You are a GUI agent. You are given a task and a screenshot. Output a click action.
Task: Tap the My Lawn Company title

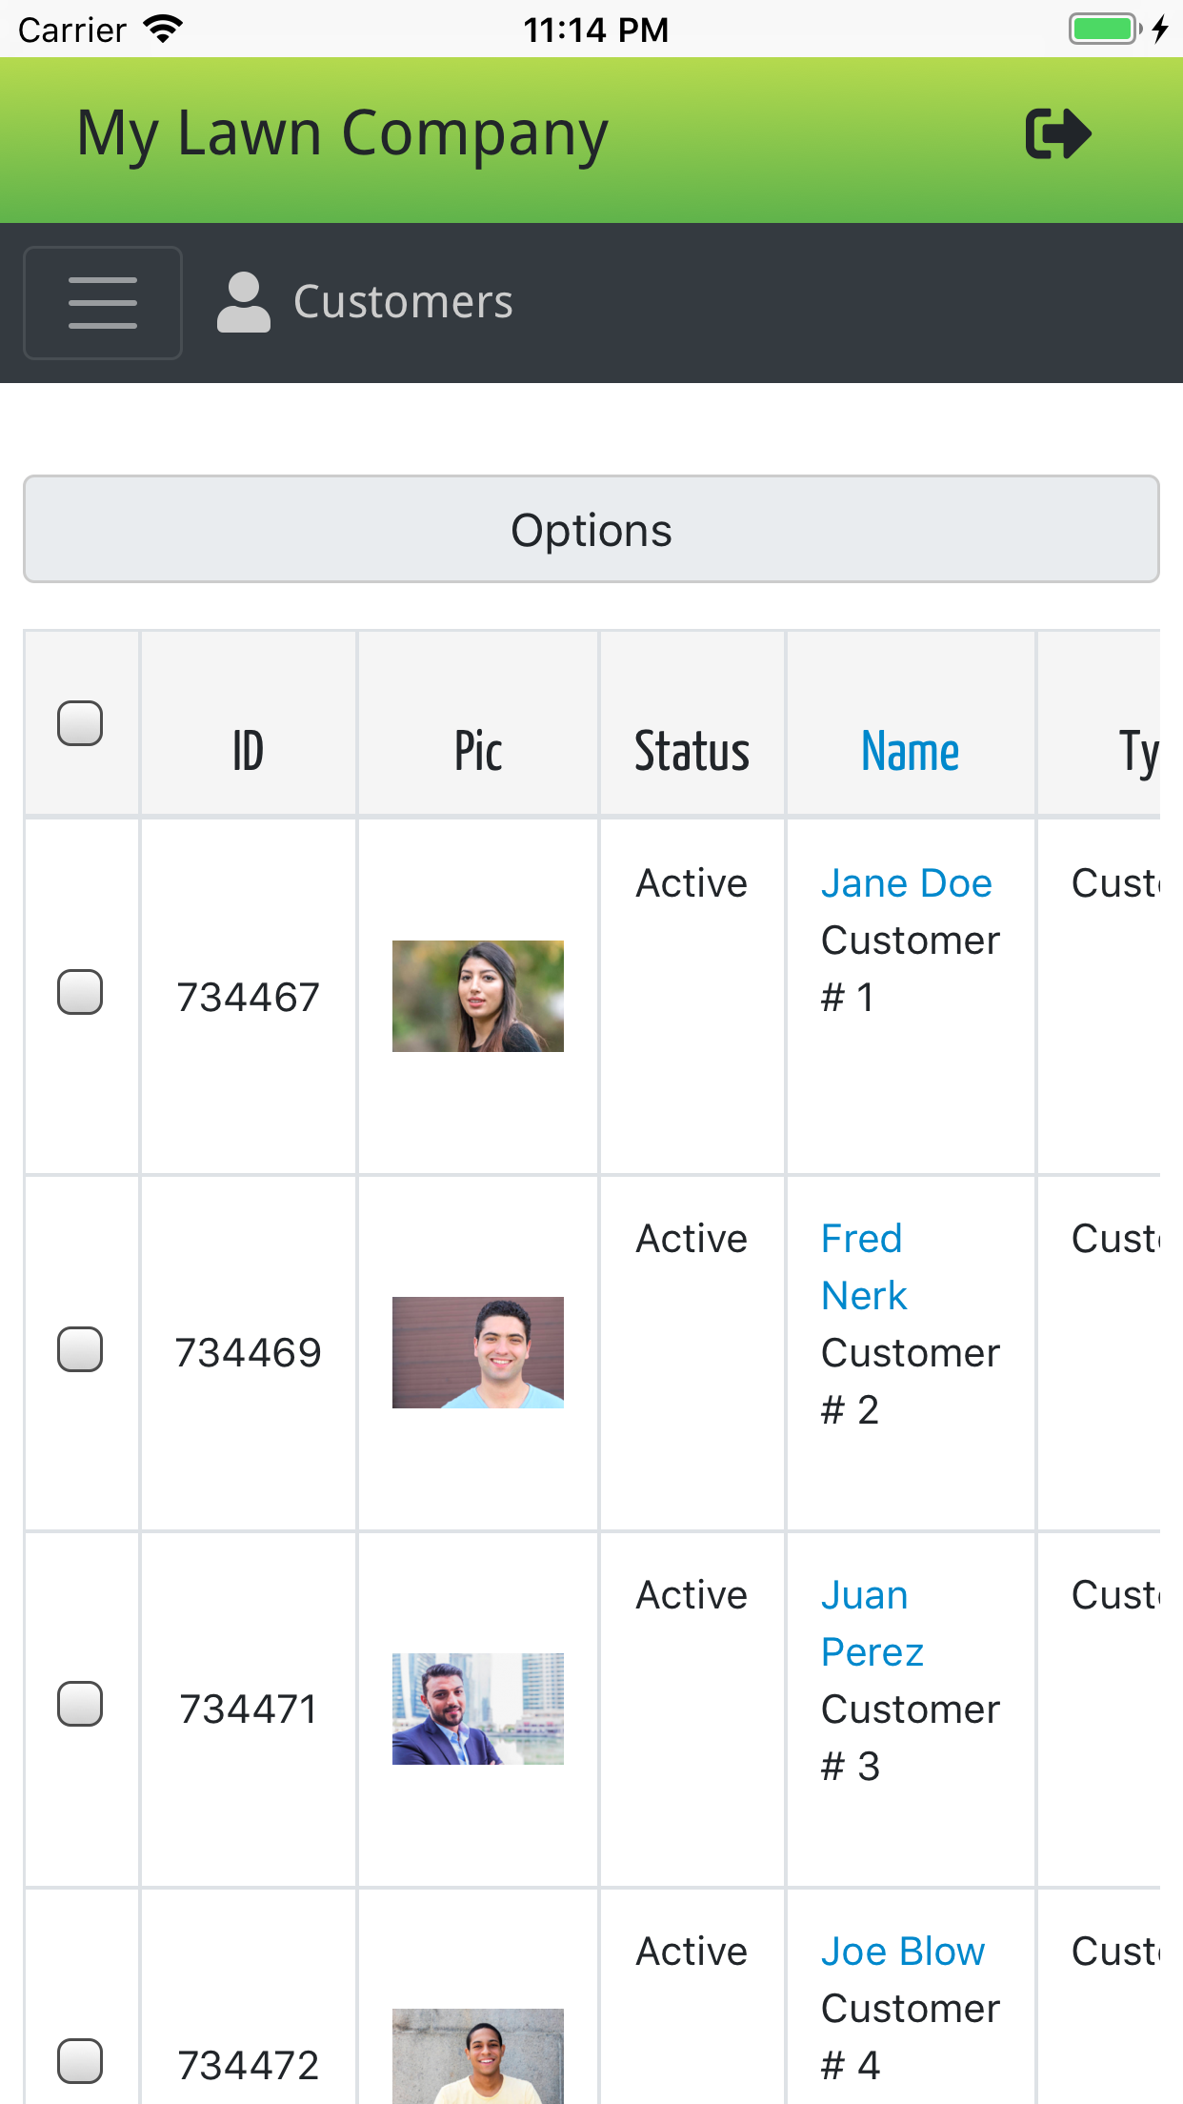(342, 134)
